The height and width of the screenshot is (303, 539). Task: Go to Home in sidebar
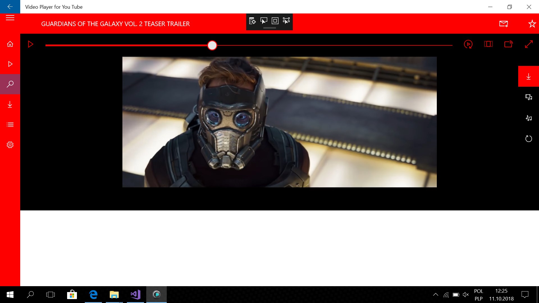click(10, 44)
